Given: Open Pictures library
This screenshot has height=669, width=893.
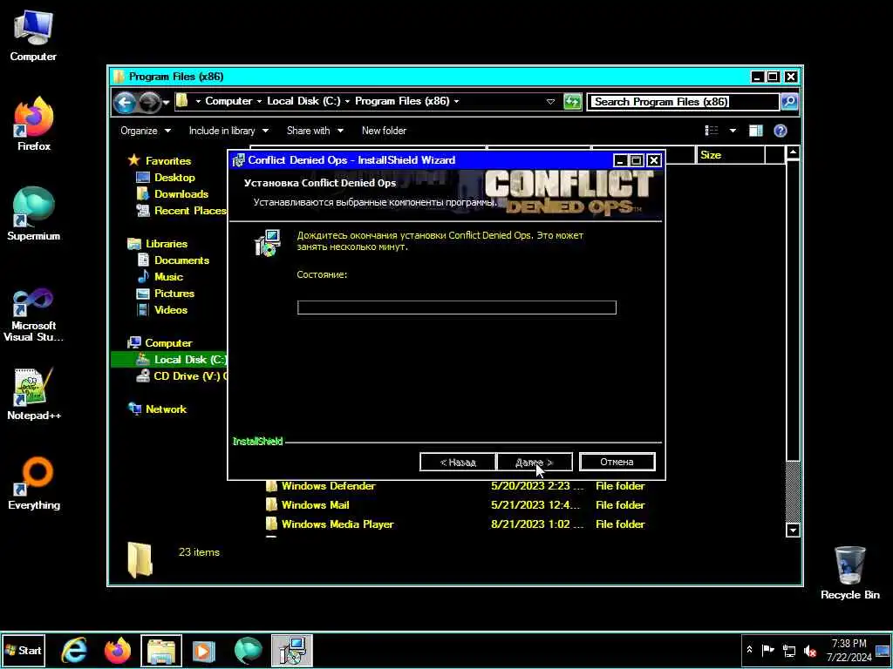Looking at the screenshot, I should [174, 293].
